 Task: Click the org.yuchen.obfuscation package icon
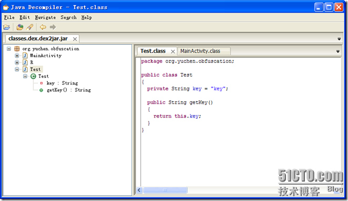click(17, 49)
